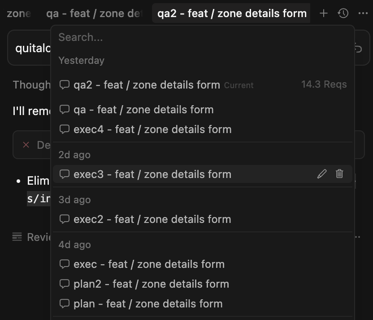
Task: Switch to the qa2 zone details tab
Action: pyautogui.click(x=232, y=13)
